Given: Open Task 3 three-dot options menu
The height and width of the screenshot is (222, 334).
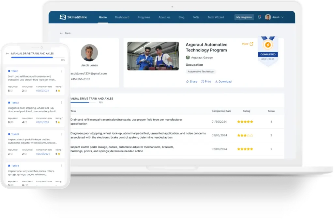Looking at the screenshot, I should [62, 134].
